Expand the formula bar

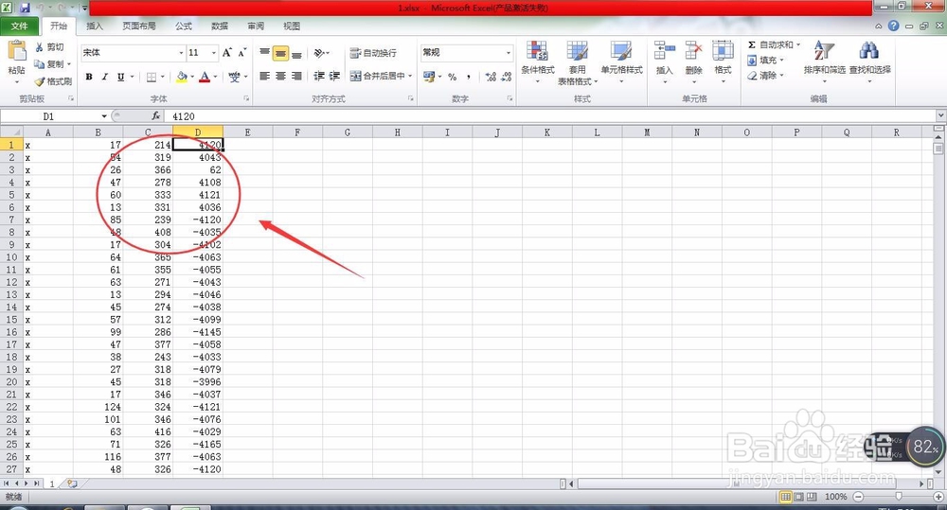[x=941, y=115]
